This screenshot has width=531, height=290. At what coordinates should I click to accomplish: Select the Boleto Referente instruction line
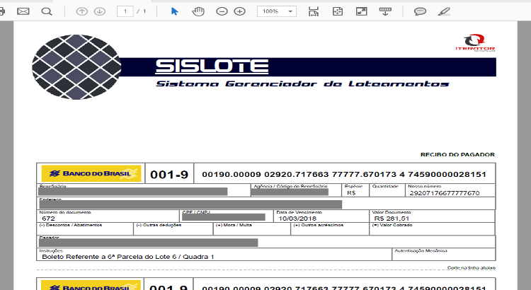(x=128, y=257)
